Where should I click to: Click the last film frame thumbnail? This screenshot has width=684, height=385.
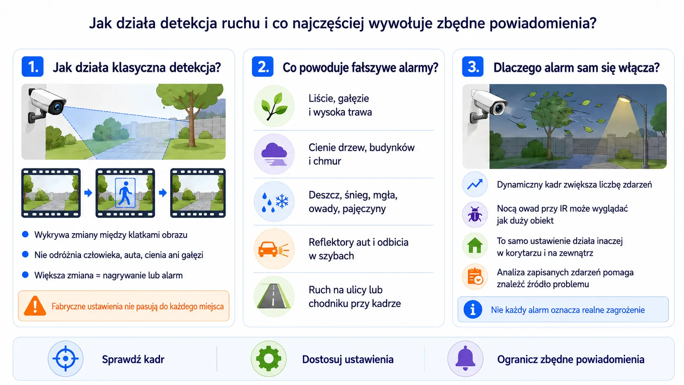(x=198, y=193)
